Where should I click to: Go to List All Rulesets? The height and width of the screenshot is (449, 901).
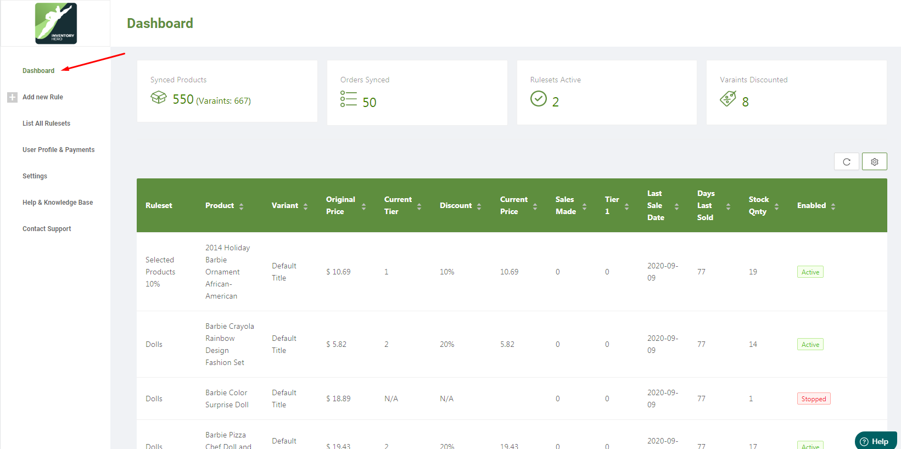pyautogui.click(x=46, y=124)
